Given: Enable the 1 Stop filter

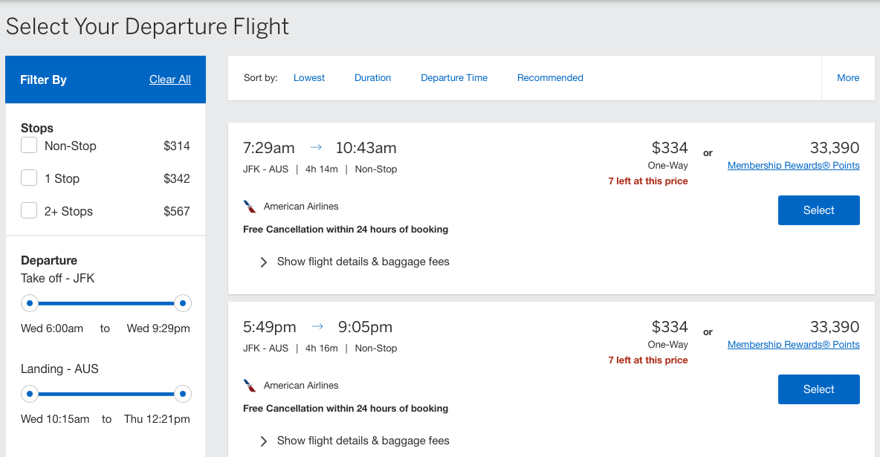Looking at the screenshot, I should 29,178.
